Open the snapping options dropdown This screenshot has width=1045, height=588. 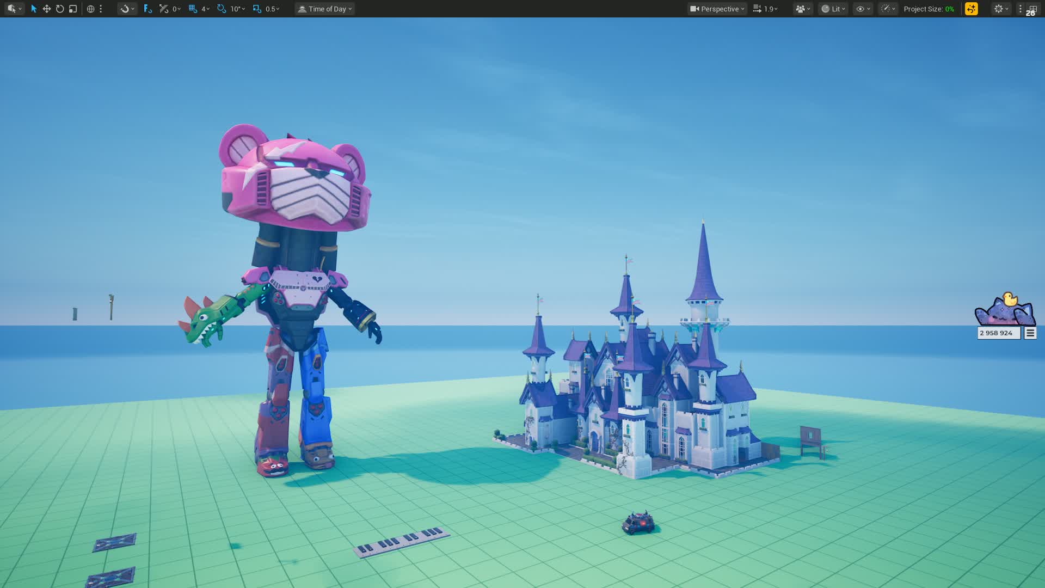pos(127,9)
